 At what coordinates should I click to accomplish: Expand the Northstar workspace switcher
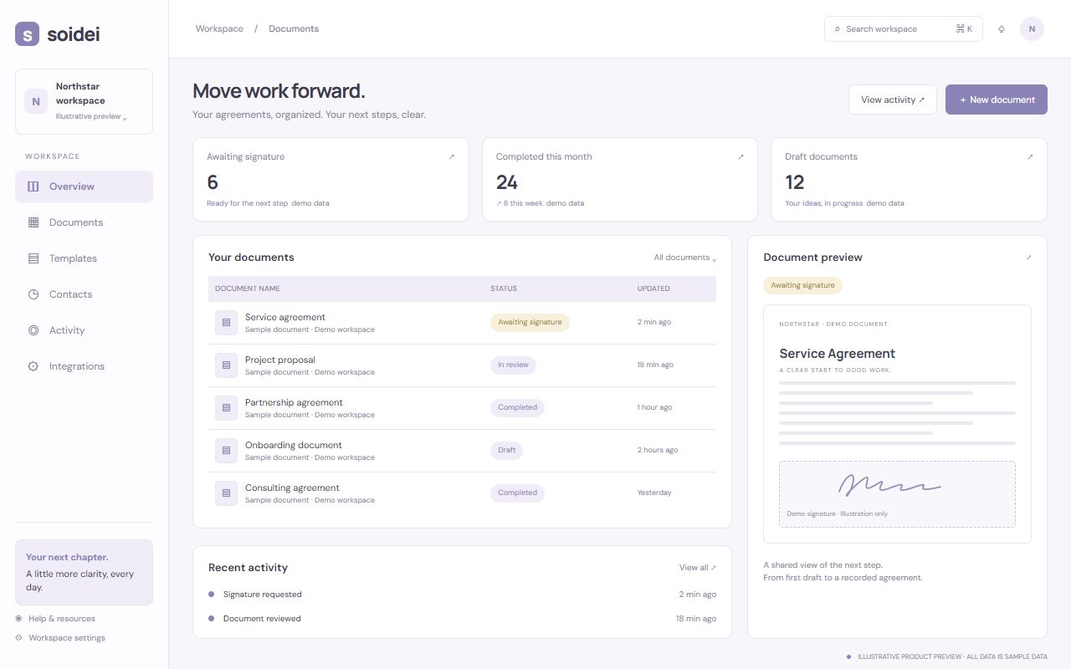pyautogui.click(x=84, y=101)
